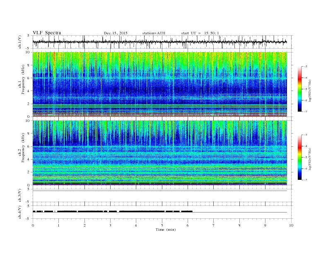
Task: Click the "-7" tick on ch.2 color bar
Action: (306, 180)
